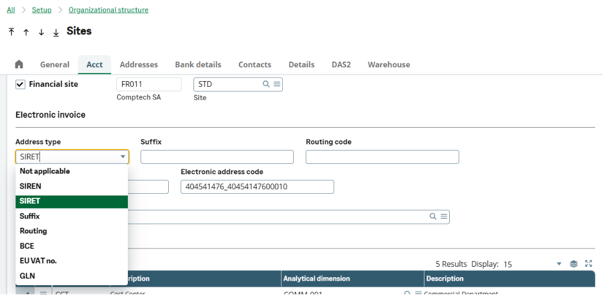Open the Contacts tab
The height and width of the screenshot is (295, 603).
[255, 64]
